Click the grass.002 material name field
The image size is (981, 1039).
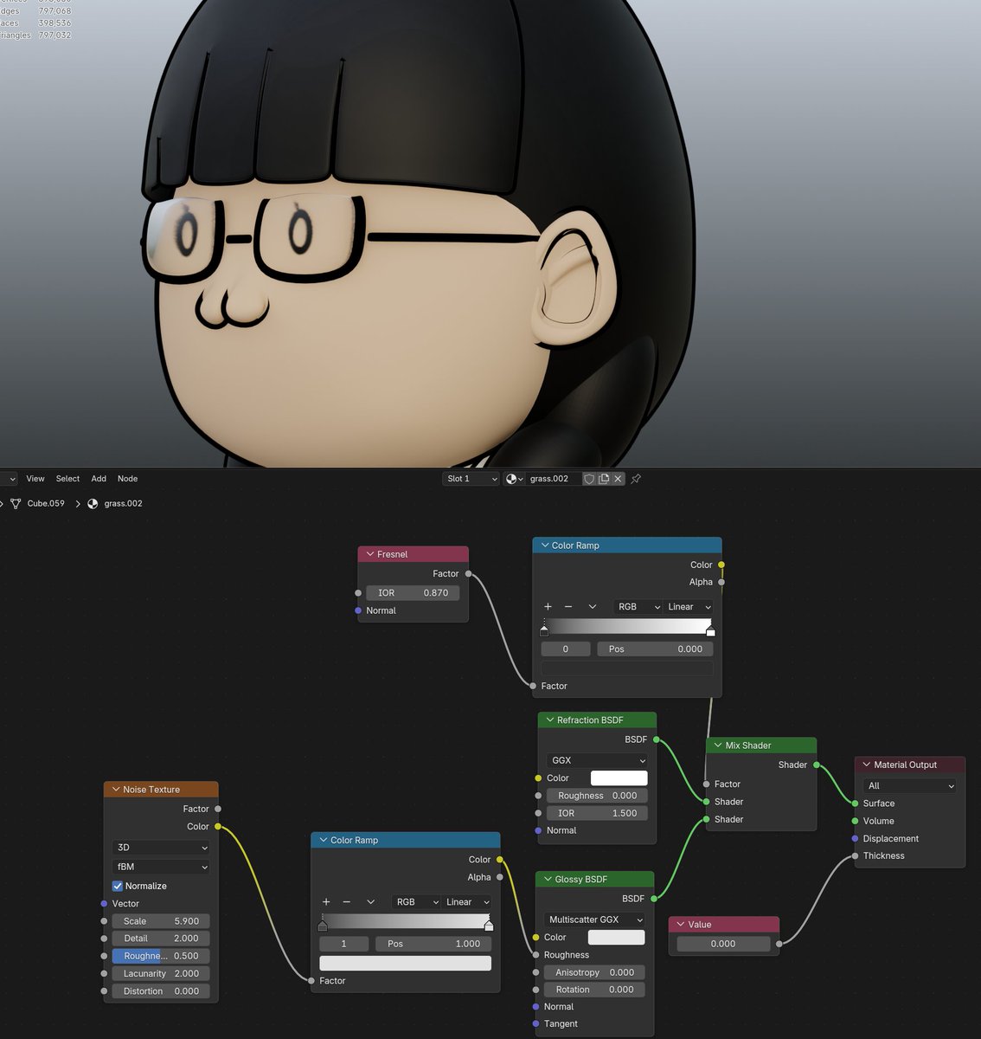coord(554,479)
